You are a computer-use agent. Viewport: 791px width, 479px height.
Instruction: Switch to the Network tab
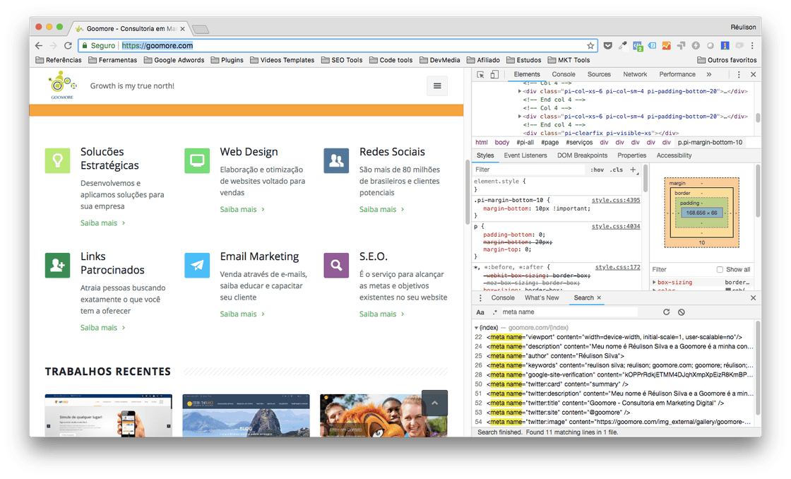click(635, 74)
